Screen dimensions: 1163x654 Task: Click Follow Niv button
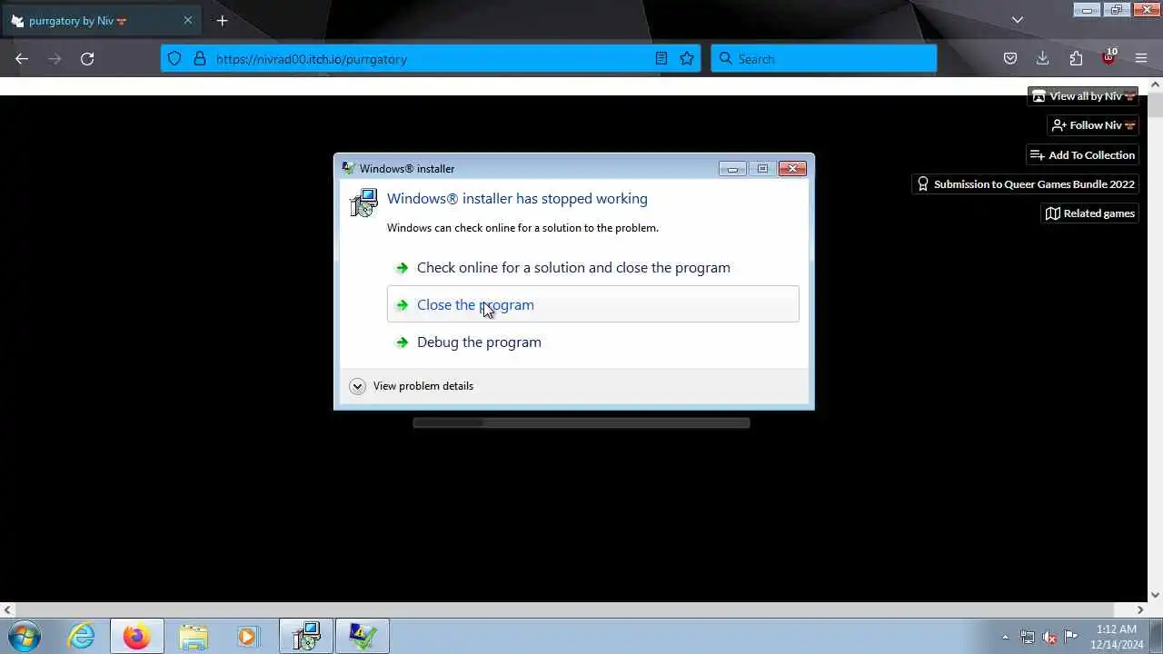tap(1093, 125)
